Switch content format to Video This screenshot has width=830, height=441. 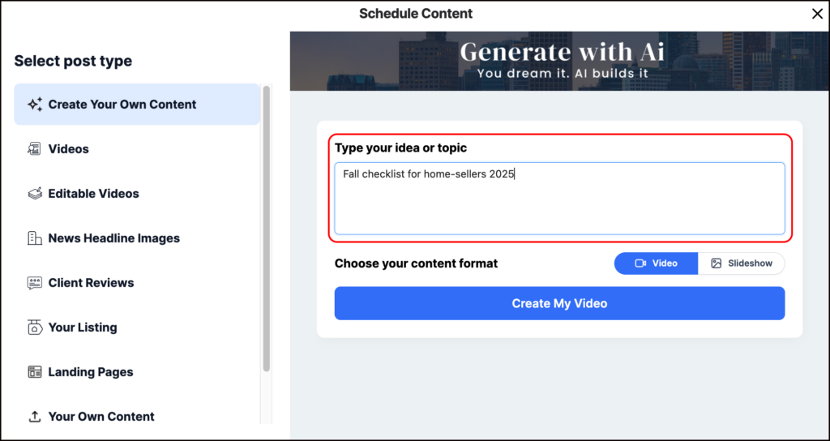click(656, 263)
